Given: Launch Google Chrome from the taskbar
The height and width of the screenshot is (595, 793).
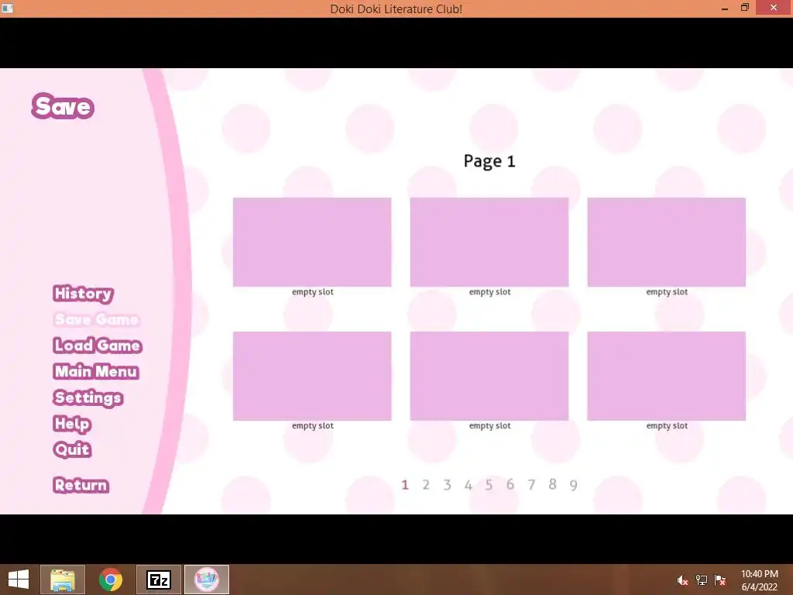Looking at the screenshot, I should pyautogui.click(x=111, y=580).
